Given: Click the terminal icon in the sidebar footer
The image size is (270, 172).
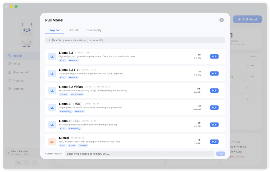Looking at the screenshot, I should click(27, 163).
